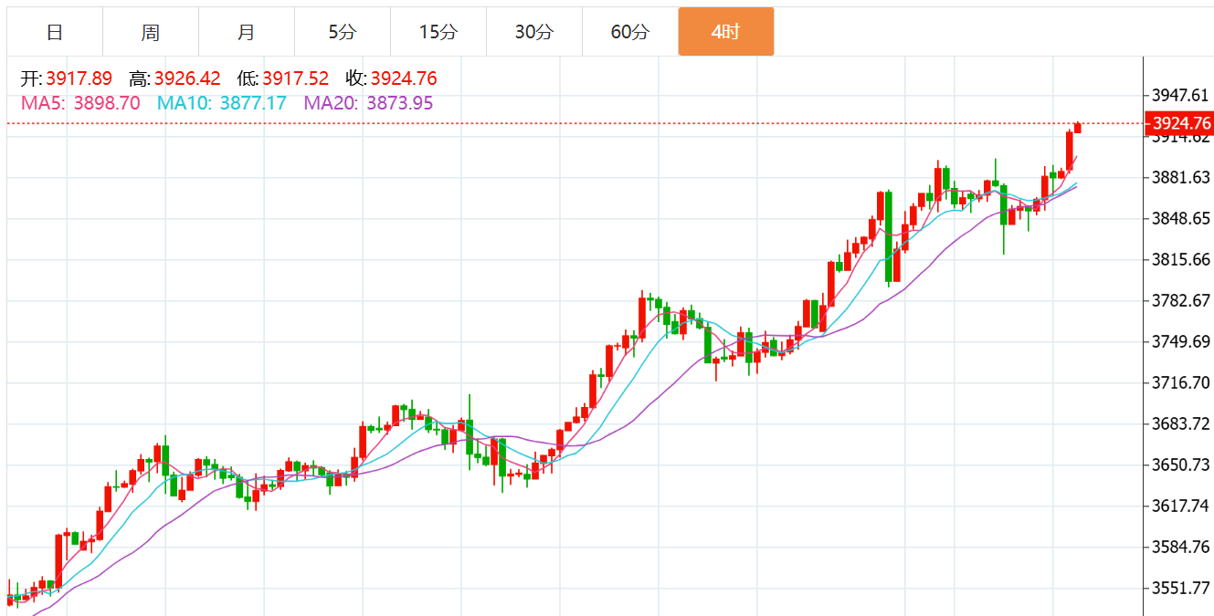Click the 3551.77 price axis label
Image resolution: width=1214 pixels, height=616 pixels.
click(1180, 588)
